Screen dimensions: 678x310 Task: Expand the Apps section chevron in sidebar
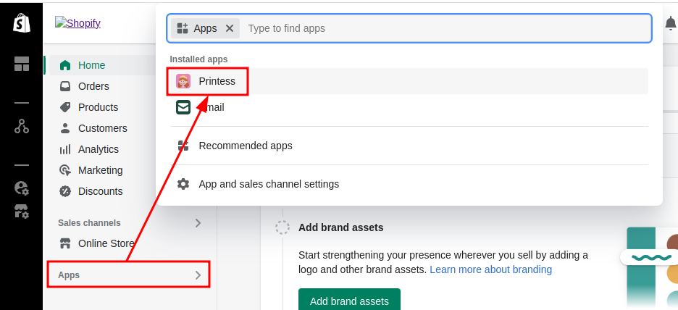198,275
